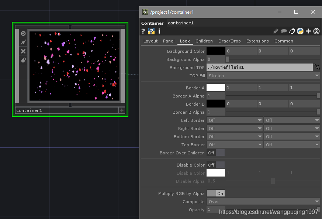Open the second Bottom Border dropdown
The height and width of the screenshot is (219, 322).
tap(292, 137)
